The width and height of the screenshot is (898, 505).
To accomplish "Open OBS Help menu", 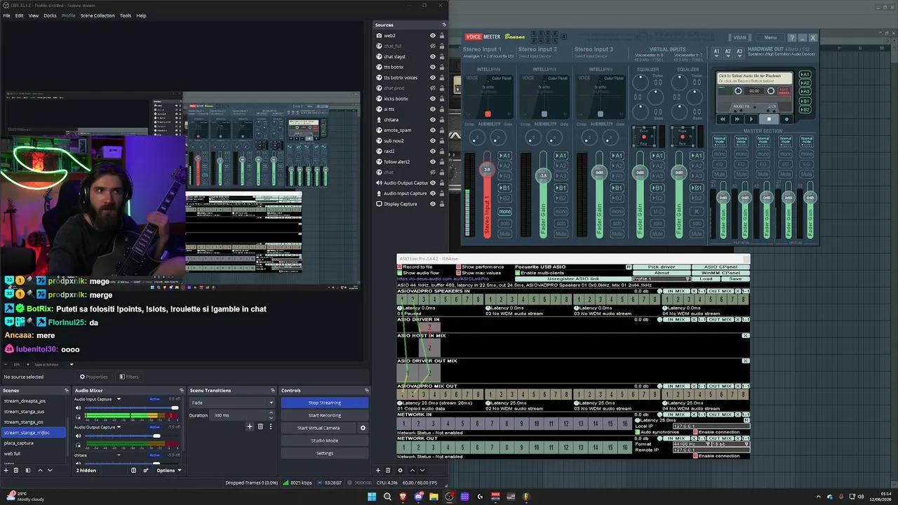I will [141, 15].
